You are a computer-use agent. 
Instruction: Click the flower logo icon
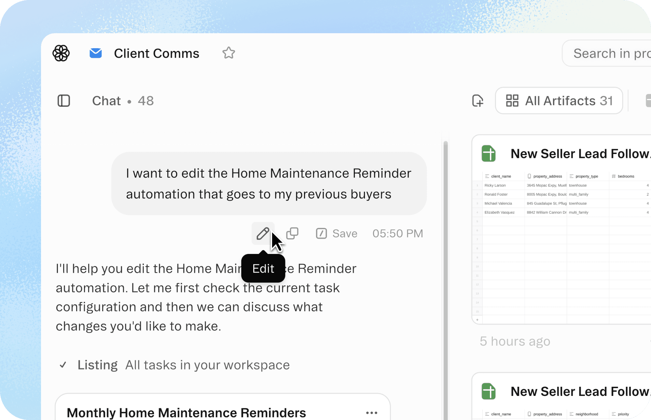point(61,53)
